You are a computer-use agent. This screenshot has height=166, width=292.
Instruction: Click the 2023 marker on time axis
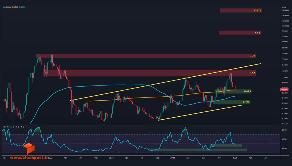(111, 158)
